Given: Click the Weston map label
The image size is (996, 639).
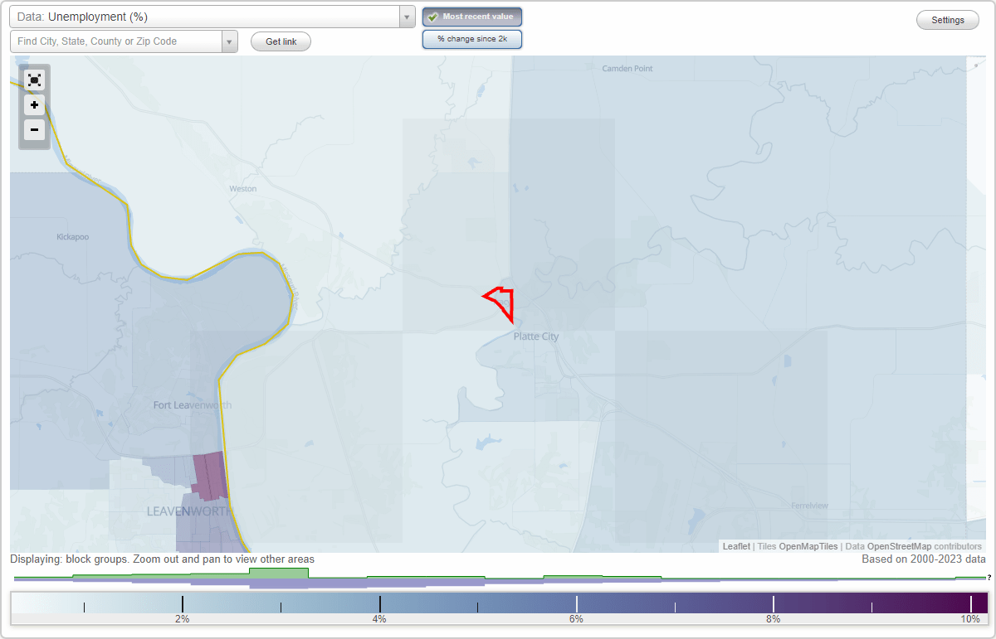Looking at the screenshot, I should tap(243, 189).
